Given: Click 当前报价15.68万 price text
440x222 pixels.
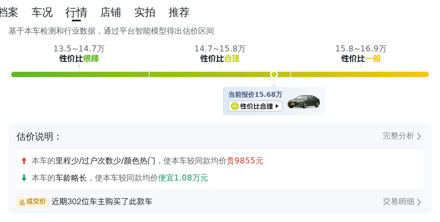Looking at the screenshot, I should point(255,95).
